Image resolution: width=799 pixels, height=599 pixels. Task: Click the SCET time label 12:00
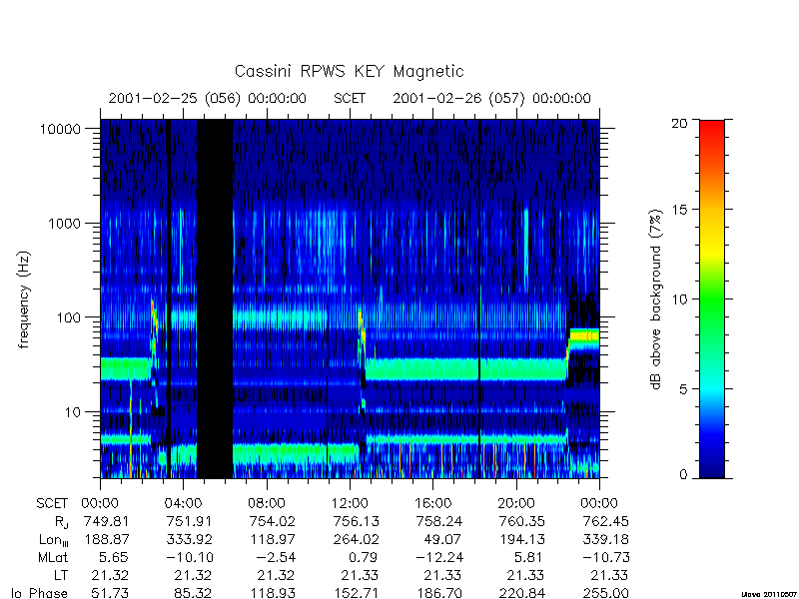click(x=350, y=504)
